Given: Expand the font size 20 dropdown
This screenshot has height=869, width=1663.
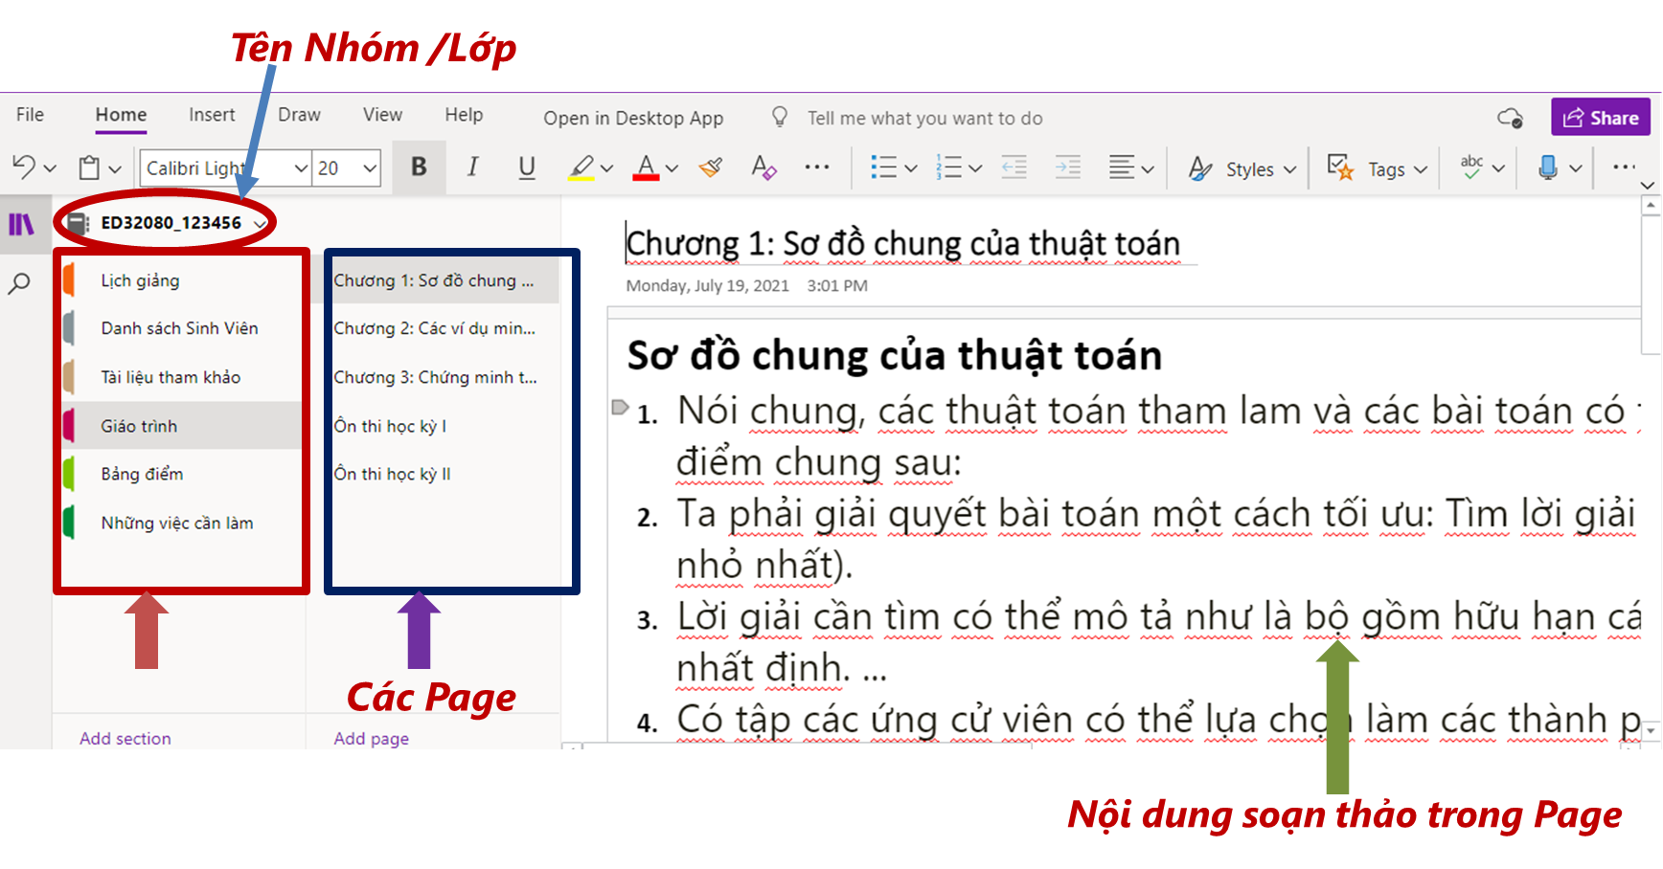Looking at the screenshot, I should click(370, 168).
